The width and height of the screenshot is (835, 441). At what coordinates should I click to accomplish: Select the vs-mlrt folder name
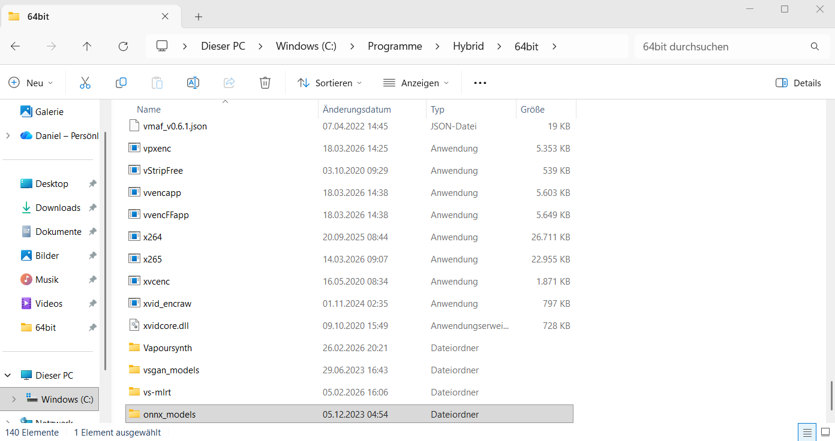[157, 392]
